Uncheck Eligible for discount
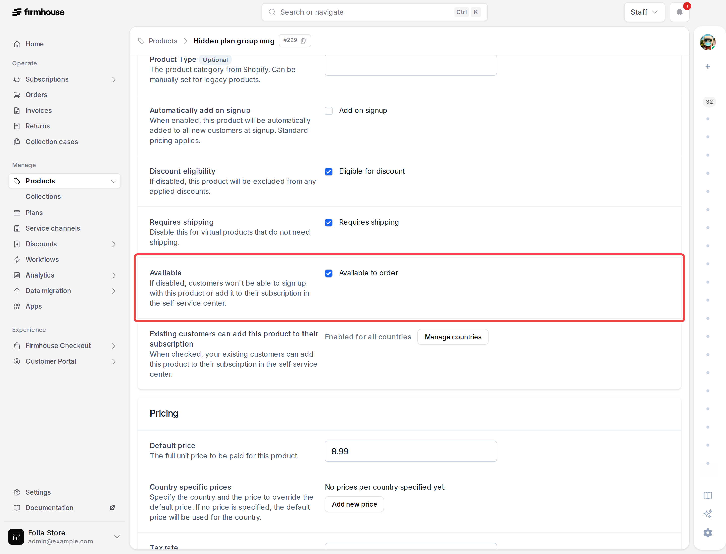Viewport: 726px width, 554px height. [x=328, y=171]
